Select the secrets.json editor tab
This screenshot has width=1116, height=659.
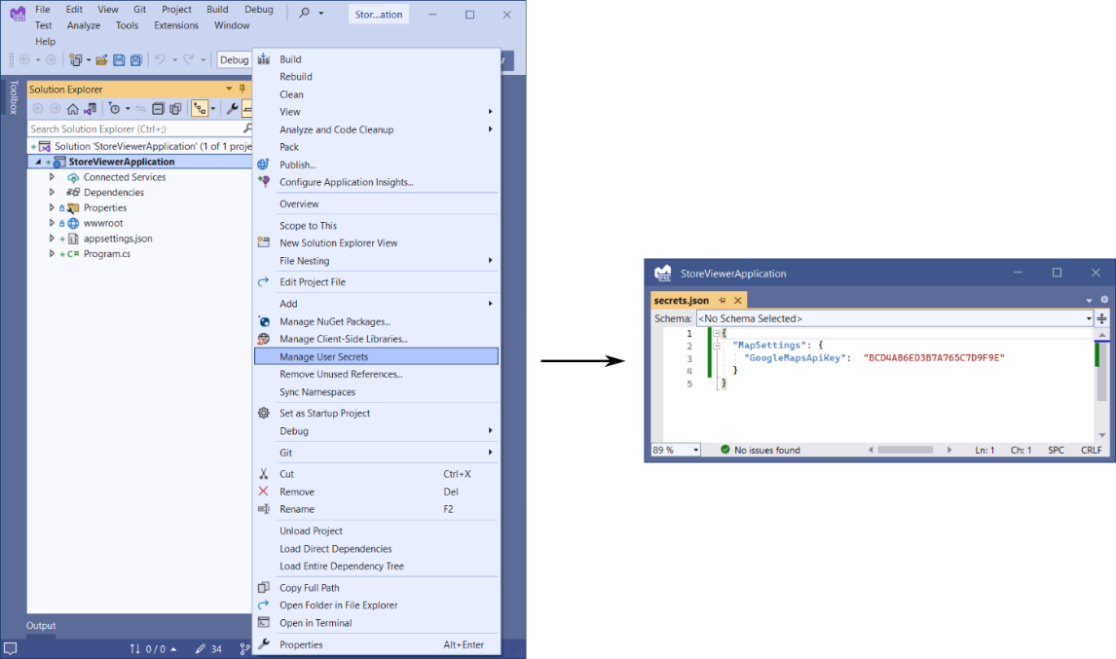click(x=681, y=301)
